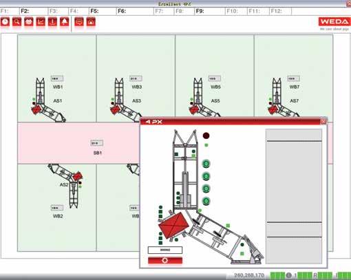Click the red hopper box at AS3
This screenshot has height=280, width=351.
tap(115, 109)
